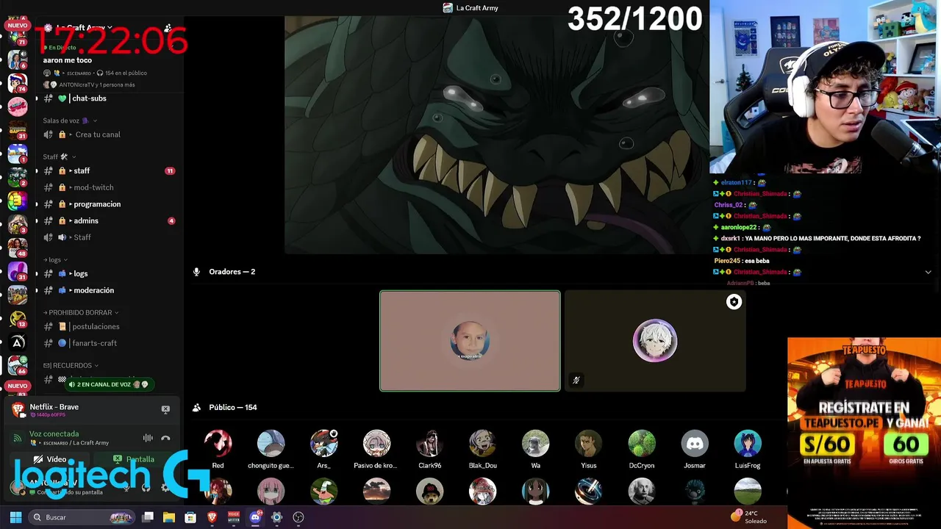Viewport: 941px width, 529px height.
Task: Click the Buscar taskbar search box
Action: pos(81,517)
